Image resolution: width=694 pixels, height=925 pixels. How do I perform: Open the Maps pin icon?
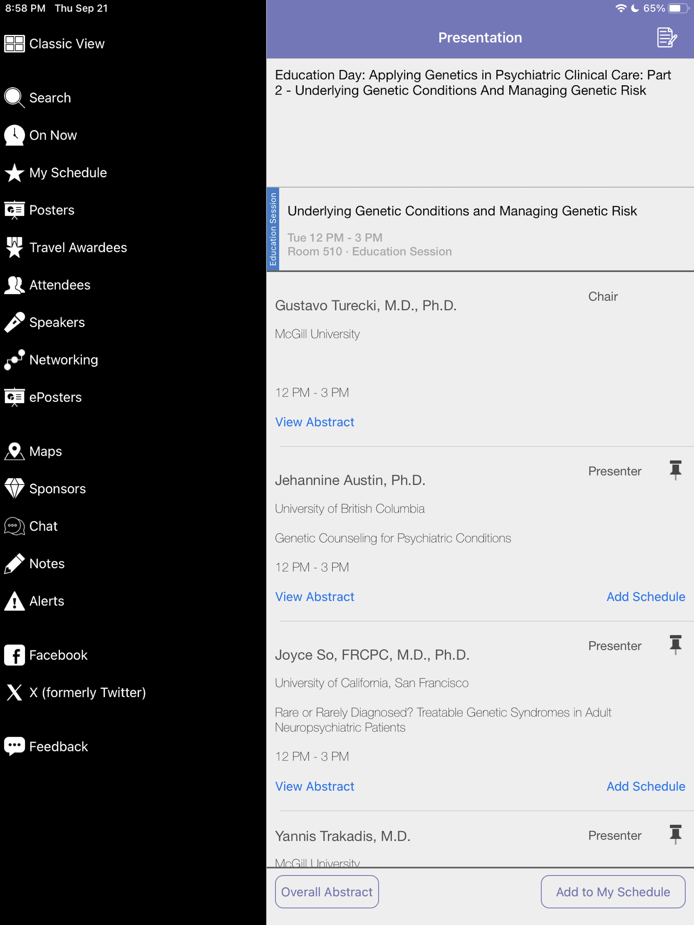pyautogui.click(x=14, y=451)
